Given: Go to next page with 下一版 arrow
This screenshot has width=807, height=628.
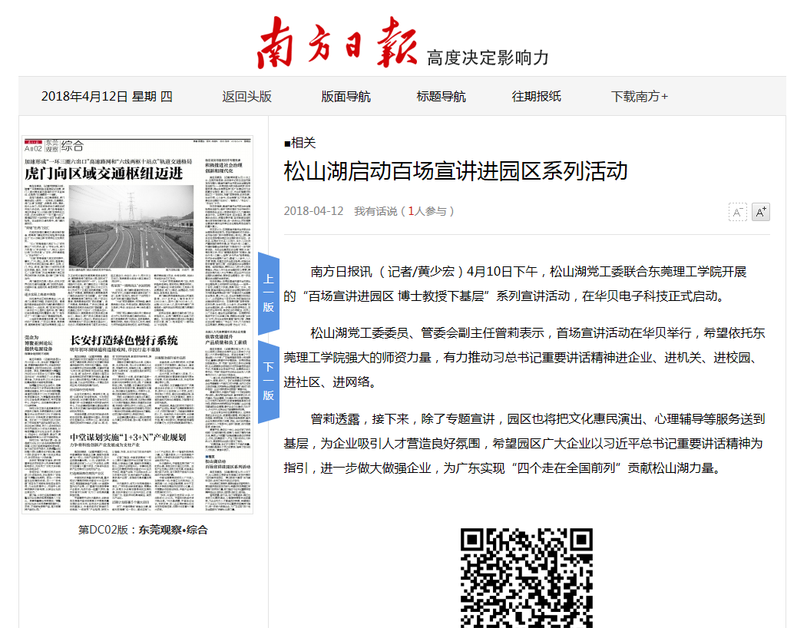Looking at the screenshot, I should point(268,382).
